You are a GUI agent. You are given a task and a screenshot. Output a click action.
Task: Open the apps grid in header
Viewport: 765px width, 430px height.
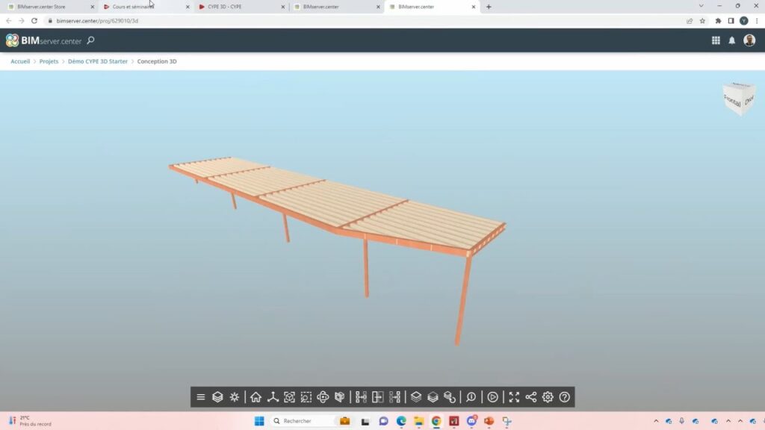tap(716, 40)
